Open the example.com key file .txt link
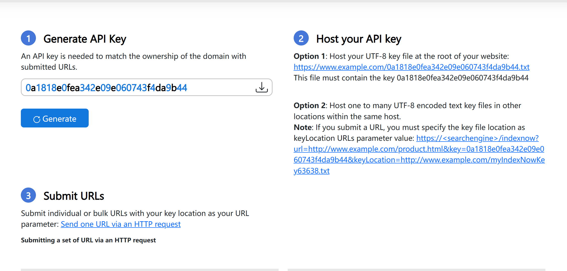This screenshot has height=271, width=567. [x=411, y=67]
